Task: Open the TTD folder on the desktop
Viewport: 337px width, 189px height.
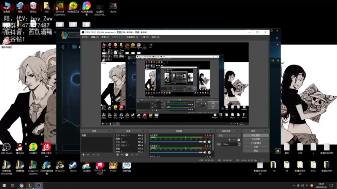Action: point(273,167)
